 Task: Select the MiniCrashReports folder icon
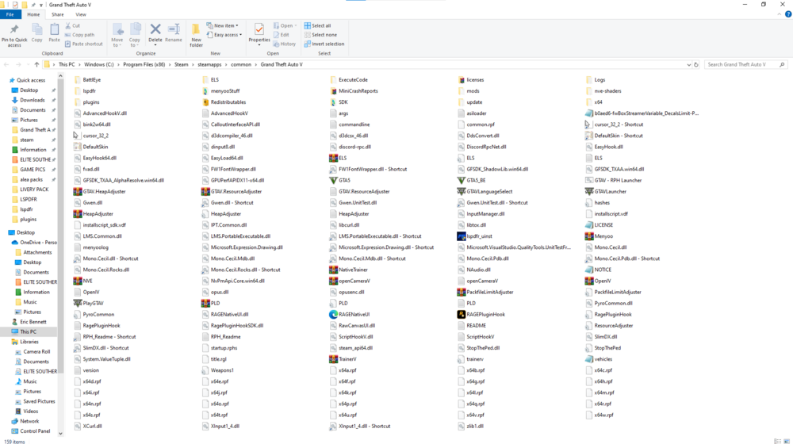coord(333,91)
